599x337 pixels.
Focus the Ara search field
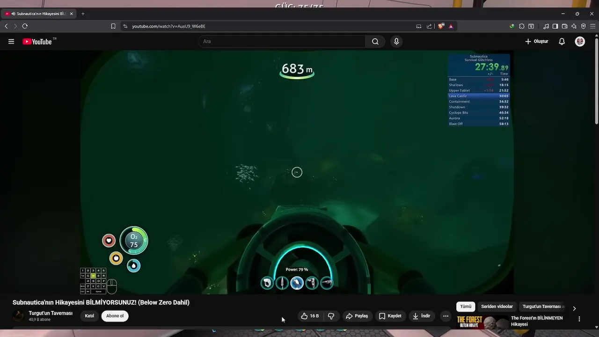(x=282, y=41)
